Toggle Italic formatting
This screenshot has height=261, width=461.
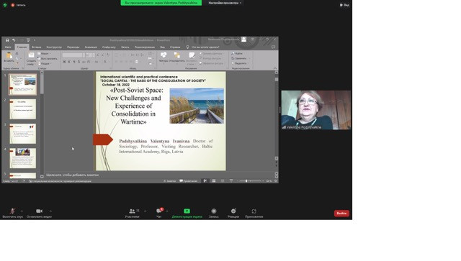(69, 62)
